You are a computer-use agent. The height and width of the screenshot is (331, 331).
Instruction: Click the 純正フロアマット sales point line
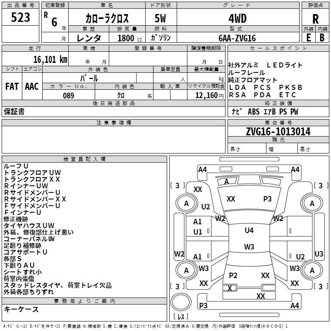tap(252, 80)
